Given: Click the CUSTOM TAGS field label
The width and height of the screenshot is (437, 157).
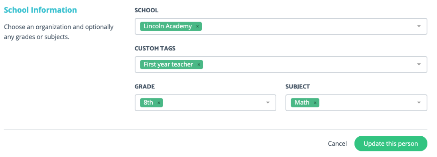Looking at the screenshot, I should [155, 49].
